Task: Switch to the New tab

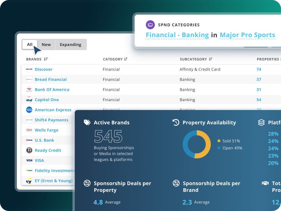Action: click(46, 44)
